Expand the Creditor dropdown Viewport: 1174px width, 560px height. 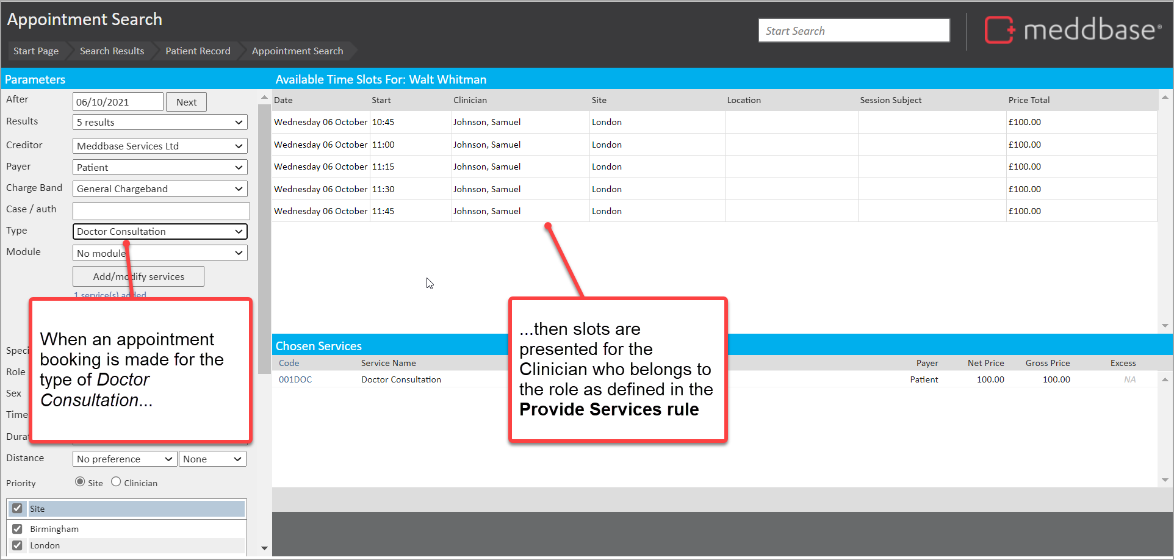point(160,146)
